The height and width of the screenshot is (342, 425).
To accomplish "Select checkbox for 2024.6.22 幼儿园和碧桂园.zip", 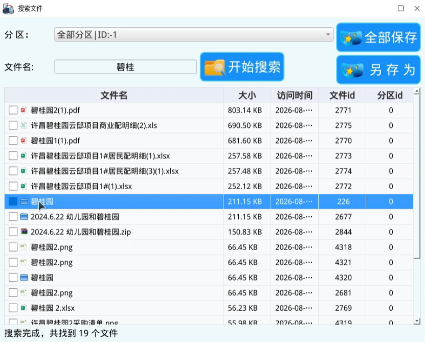I will (x=13, y=232).
